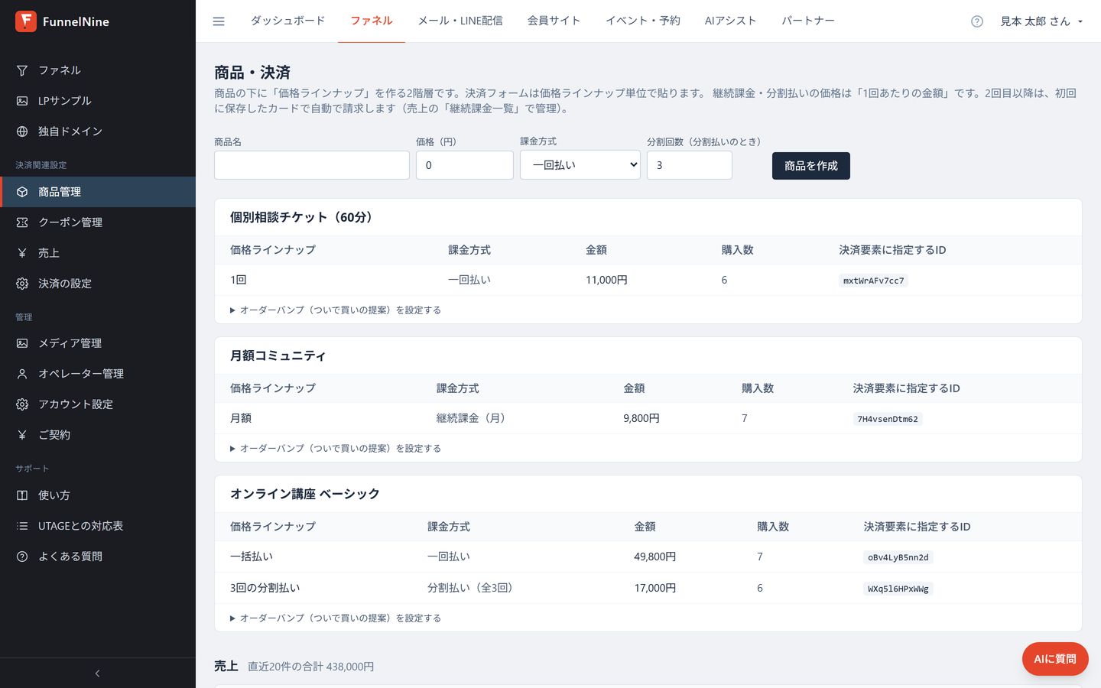Viewport: 1101px width, 688px height.
Task: Click 直近20件の合計 438,000円 text
Action: pyautogui.click(x=311, y=667)
